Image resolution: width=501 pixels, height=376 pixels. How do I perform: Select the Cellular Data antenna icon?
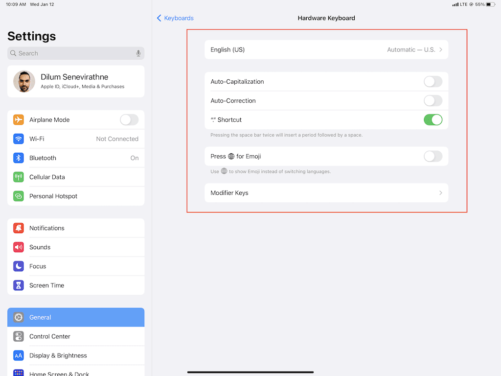tap(19, 177)
